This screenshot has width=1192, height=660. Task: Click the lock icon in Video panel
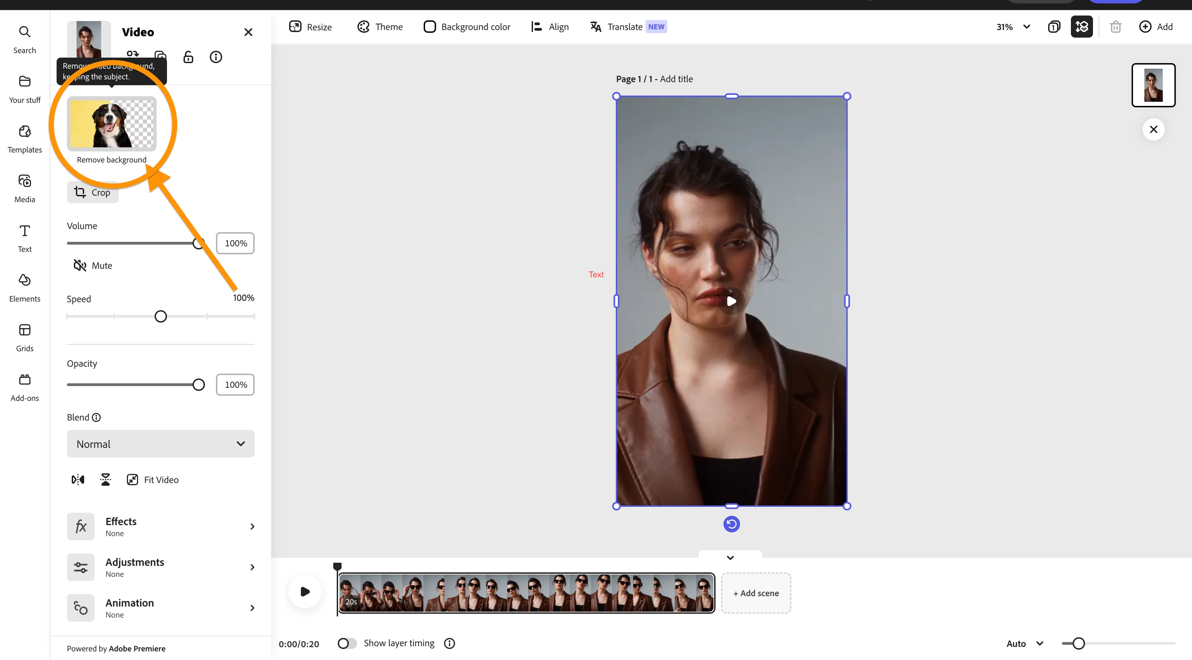188,57
